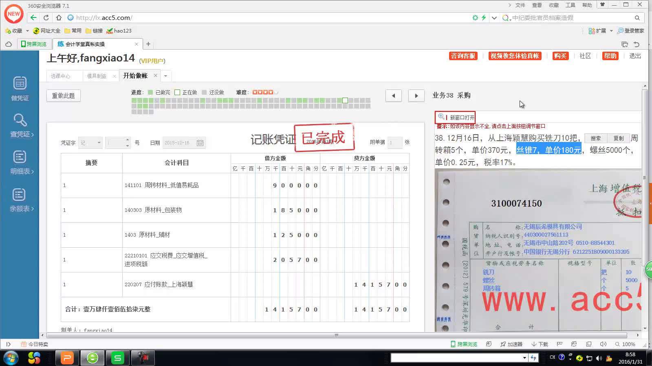This screenshot has height=366, width=652.
Task: Open the calendar picker beside date 2015-12-16
Action: [x=200, y=143]
